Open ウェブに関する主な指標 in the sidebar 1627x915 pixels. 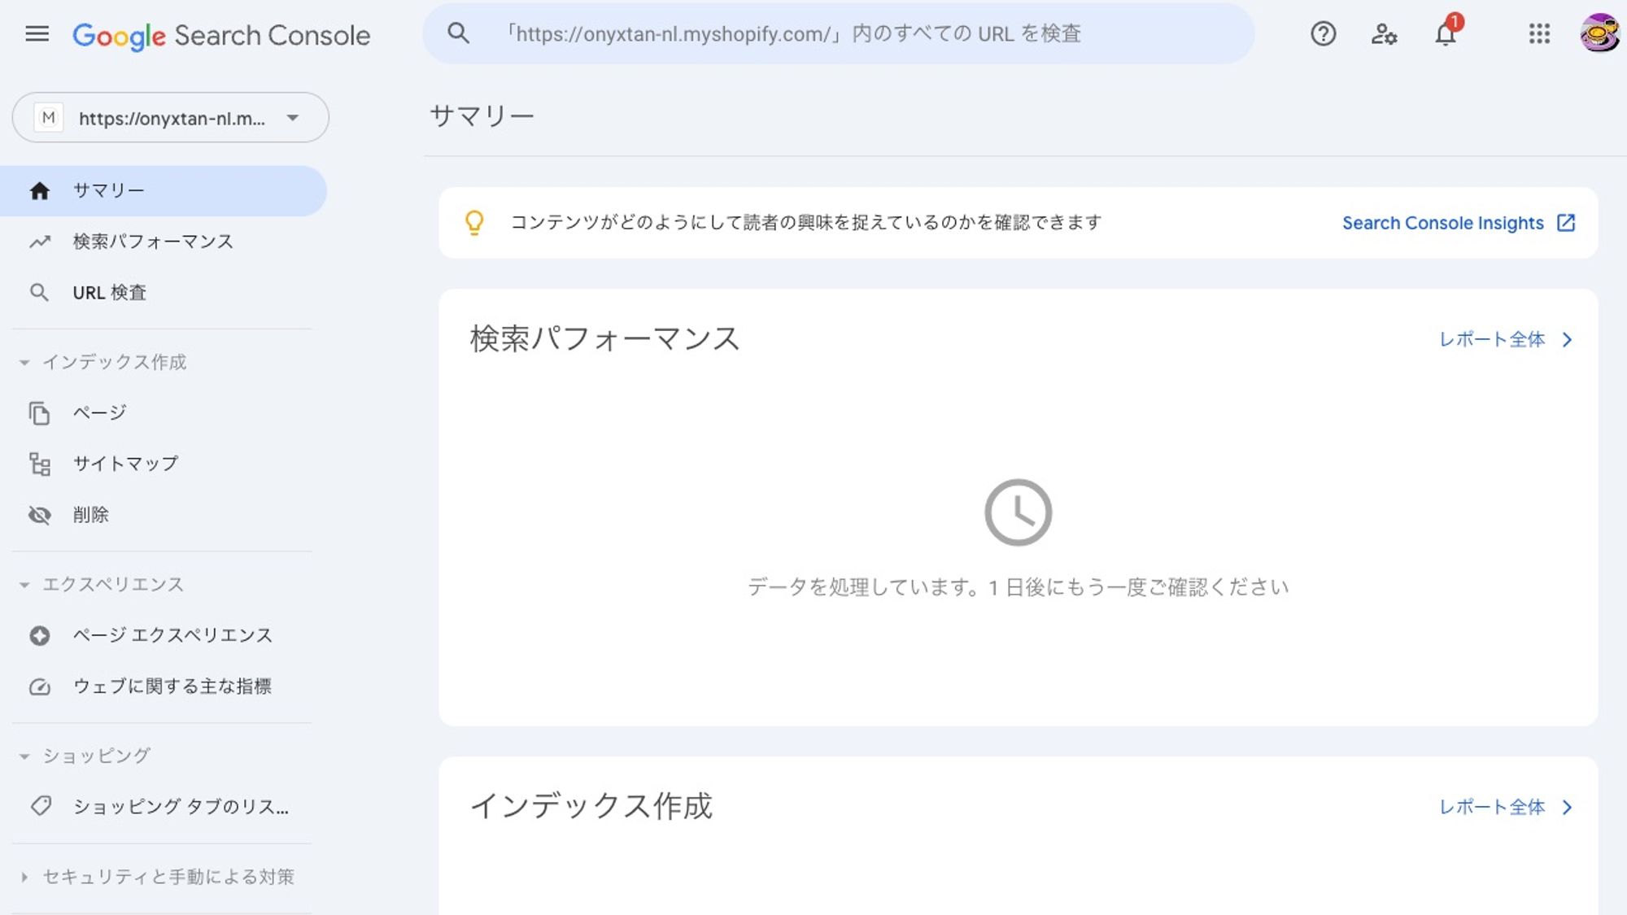pos(172,686)
